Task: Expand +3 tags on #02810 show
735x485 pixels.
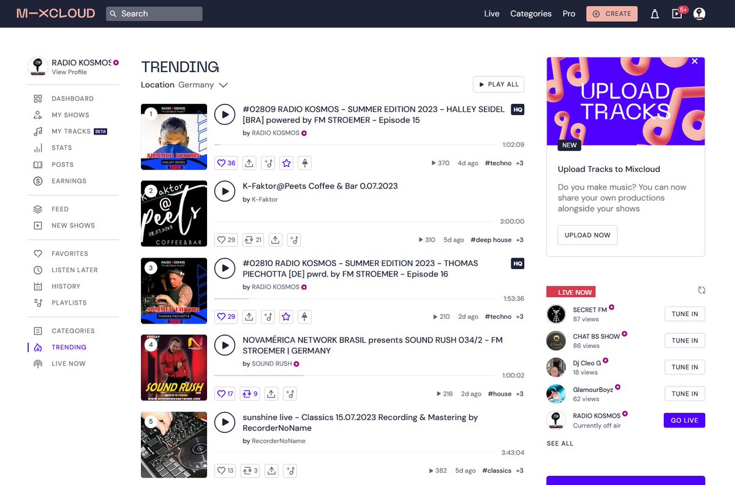Action: [519, 317]
